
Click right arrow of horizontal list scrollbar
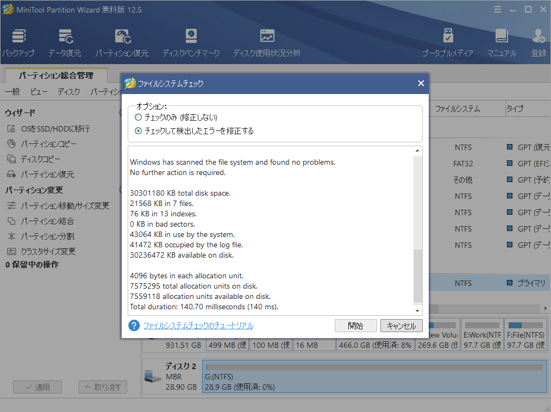coord(546,308)
